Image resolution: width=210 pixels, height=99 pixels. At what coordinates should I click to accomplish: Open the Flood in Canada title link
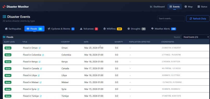pyautogui.click(x=31, y=68)
